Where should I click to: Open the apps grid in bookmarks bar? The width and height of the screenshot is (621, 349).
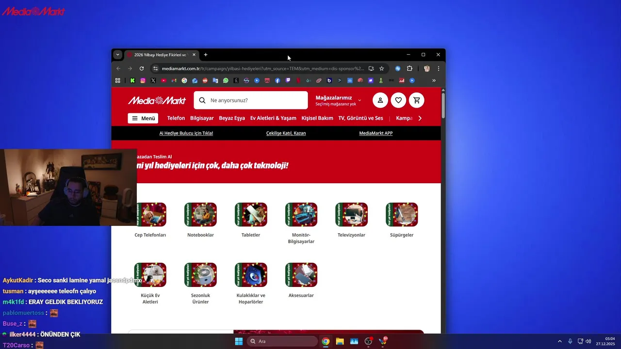pos(117,80)
